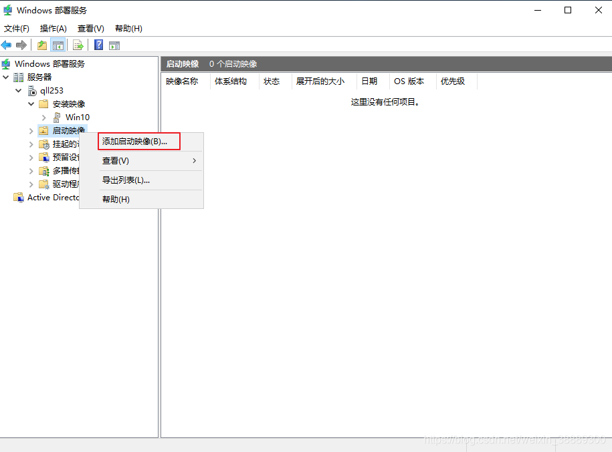612x452 pixels.
Task: Click the 优先级 column header
Action: (x=452, y=81)
